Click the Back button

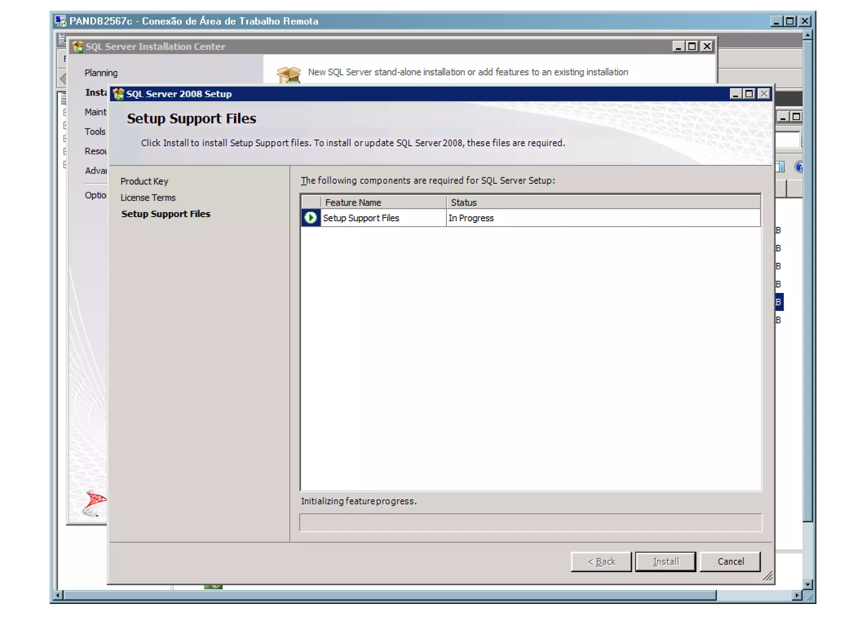[601, 561]
